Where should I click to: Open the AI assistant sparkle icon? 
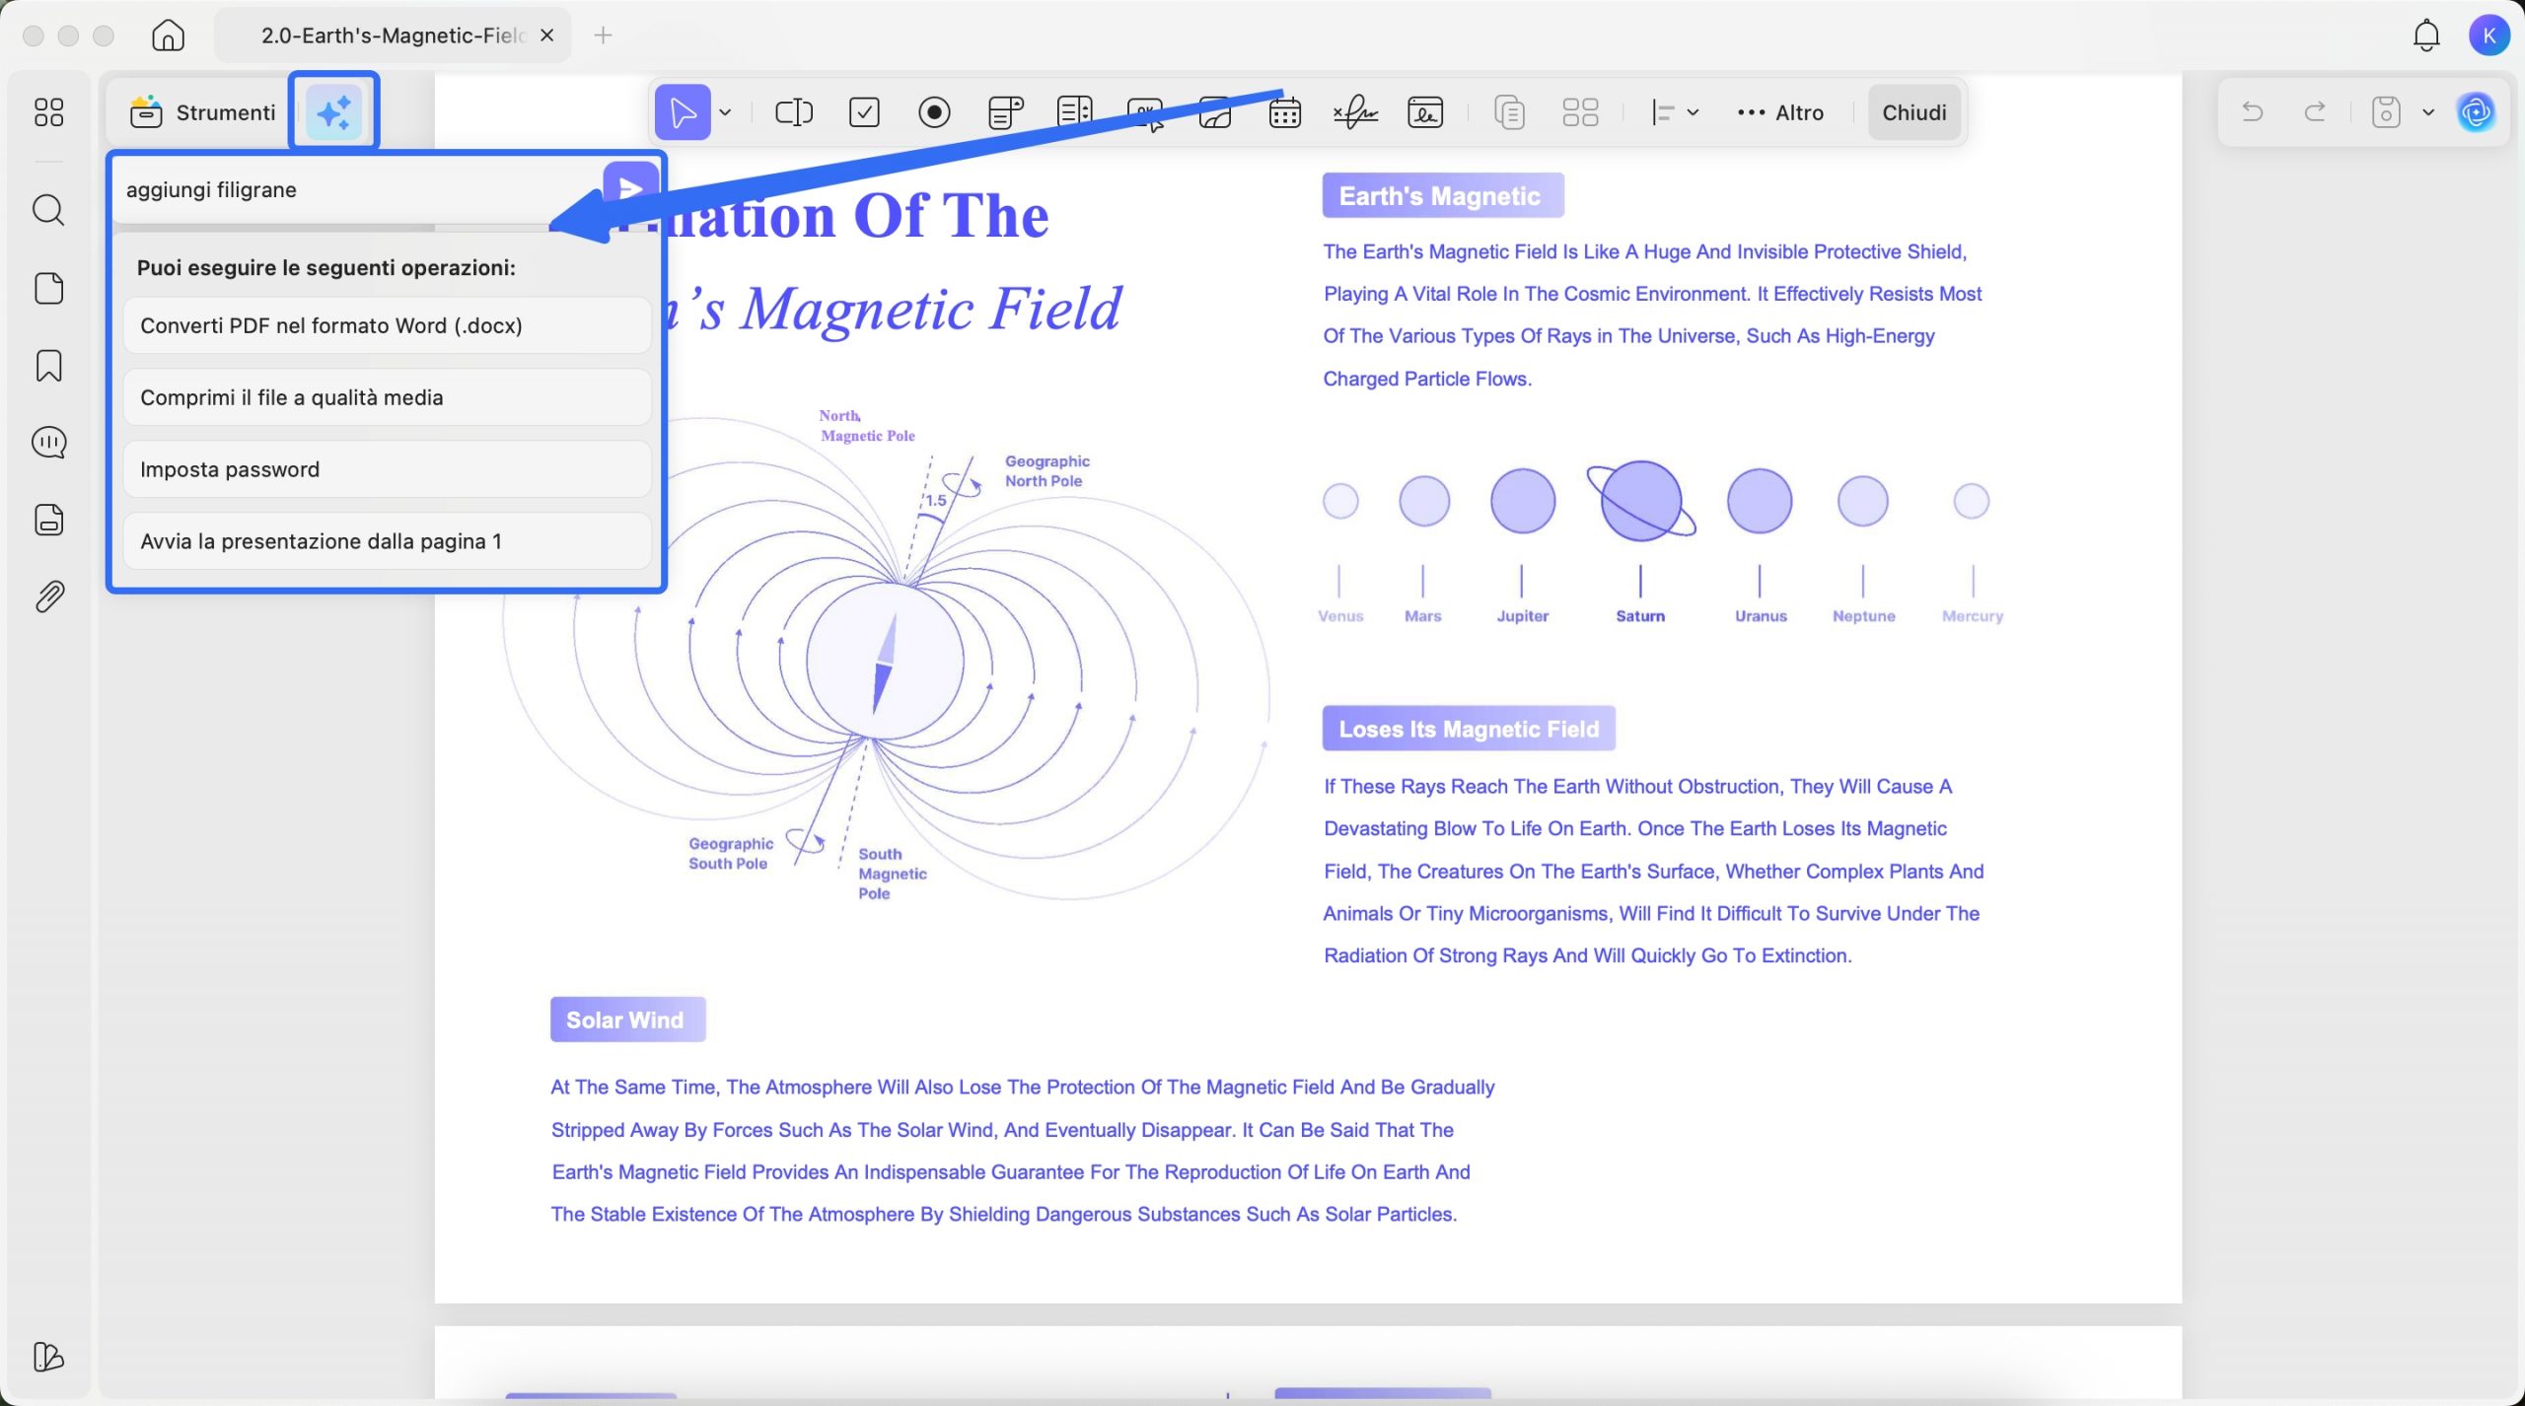[x=332, y=111]
